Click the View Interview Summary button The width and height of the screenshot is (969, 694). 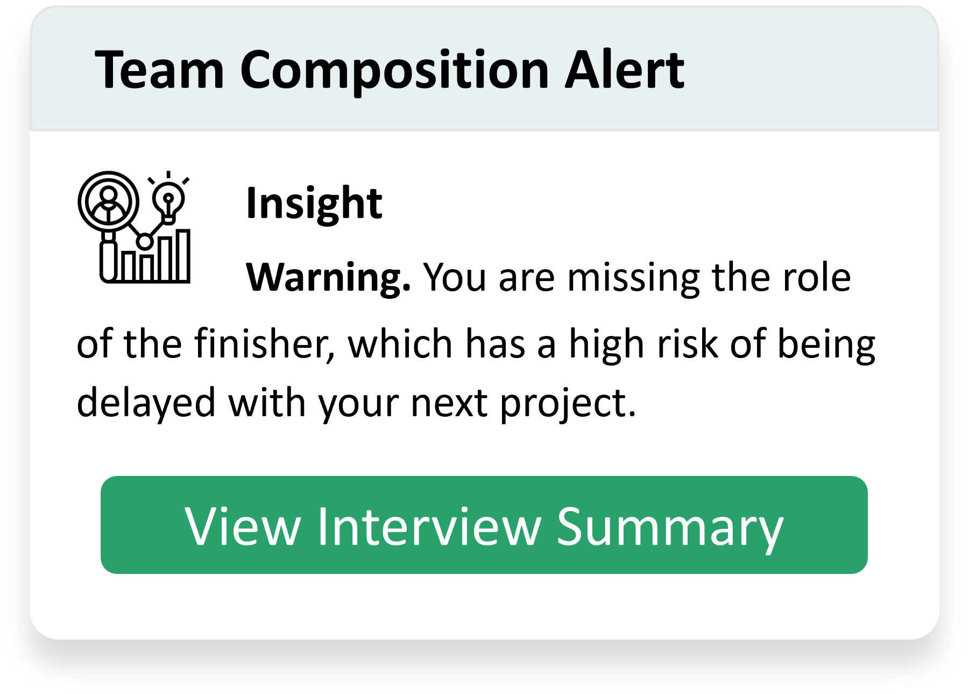pos(484,524)
